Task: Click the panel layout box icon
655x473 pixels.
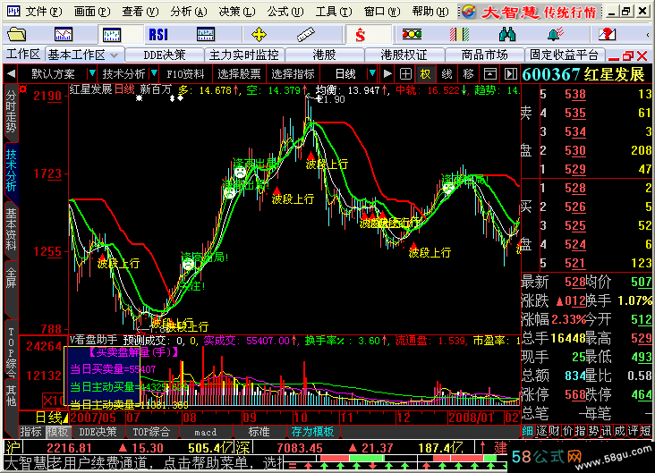Action: tap(490, 74)
